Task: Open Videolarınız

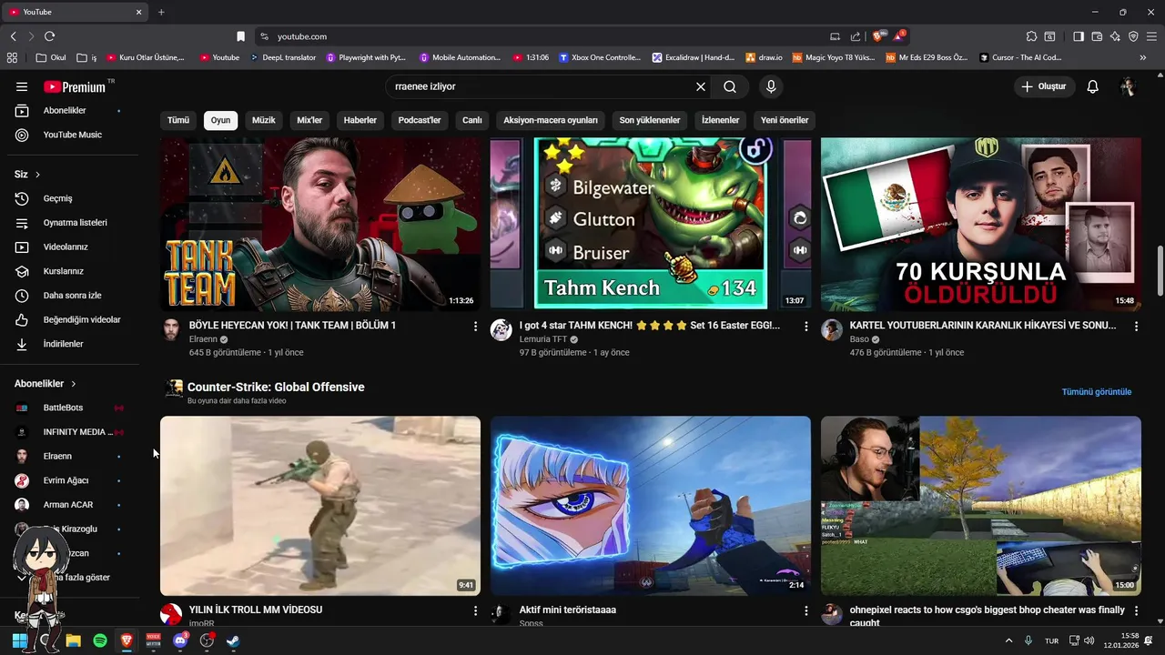Action: click(70, 247)
